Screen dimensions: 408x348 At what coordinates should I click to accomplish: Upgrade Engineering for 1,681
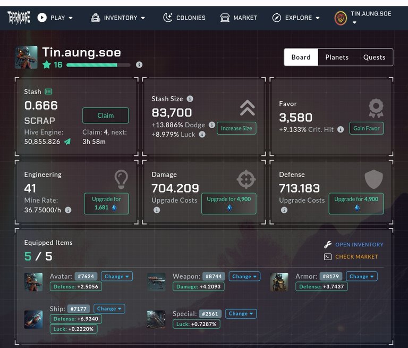pos(106,203)
